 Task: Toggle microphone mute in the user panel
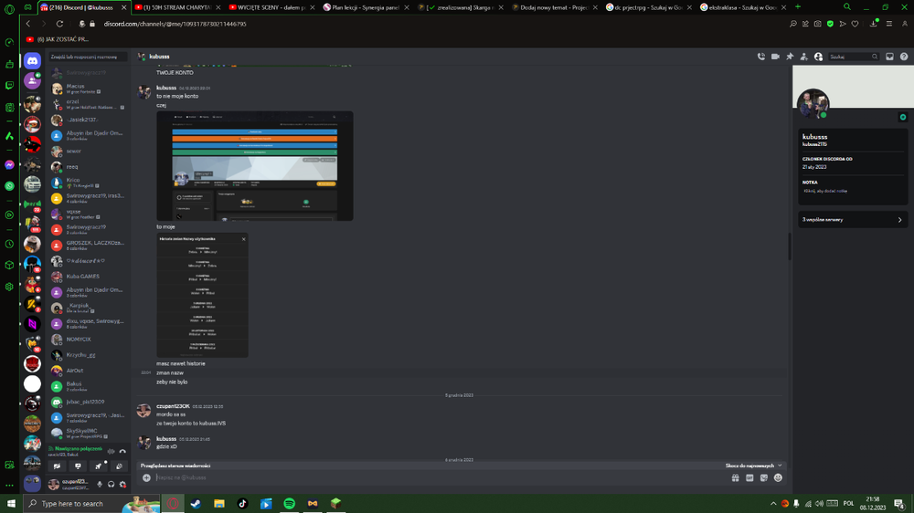tap(100, 484)
